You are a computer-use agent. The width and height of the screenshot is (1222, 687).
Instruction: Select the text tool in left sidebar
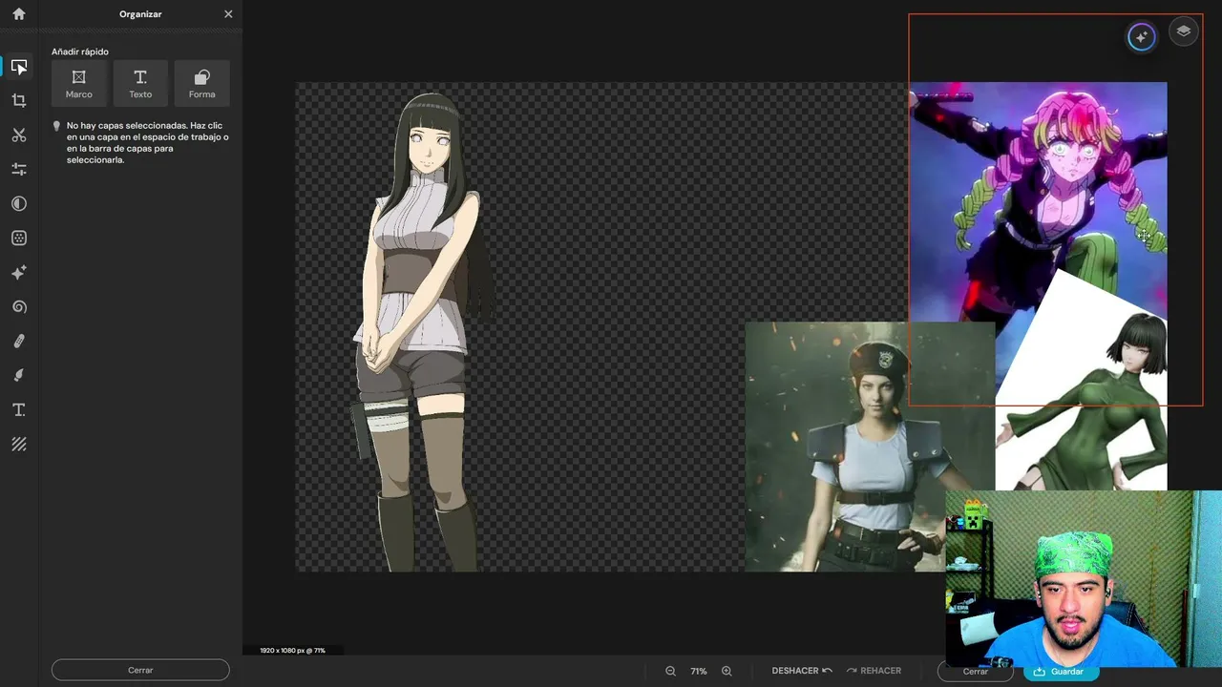(x=19, y=409)
